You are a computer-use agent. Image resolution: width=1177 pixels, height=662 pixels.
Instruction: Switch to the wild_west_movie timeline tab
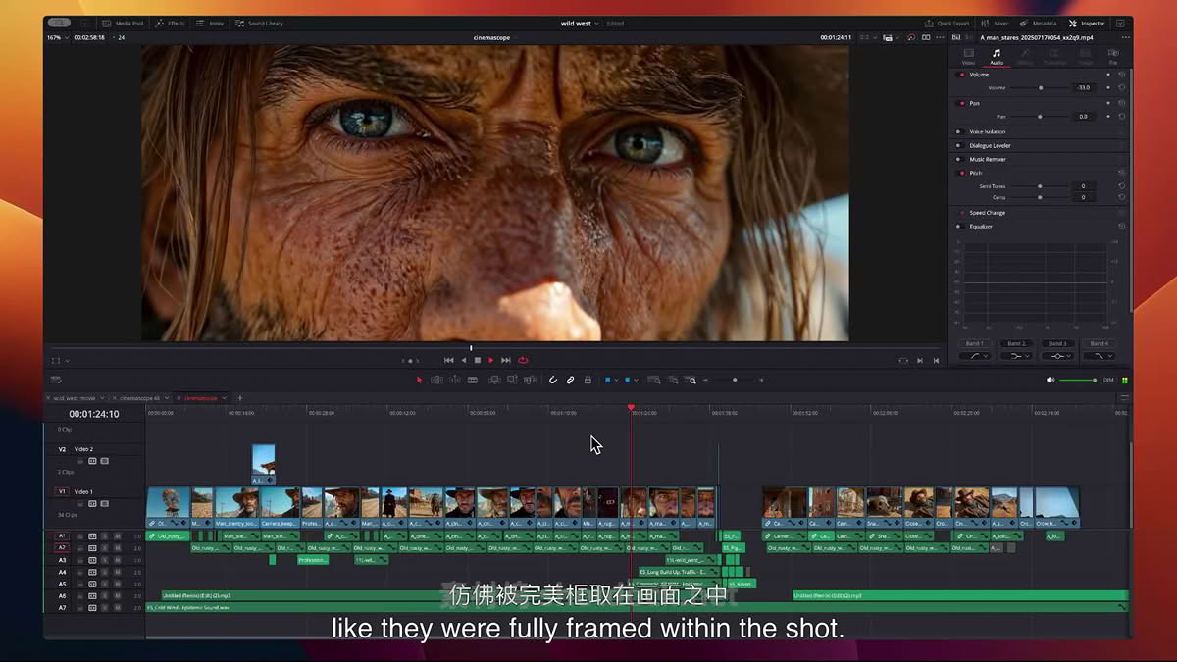coord(76,398)
